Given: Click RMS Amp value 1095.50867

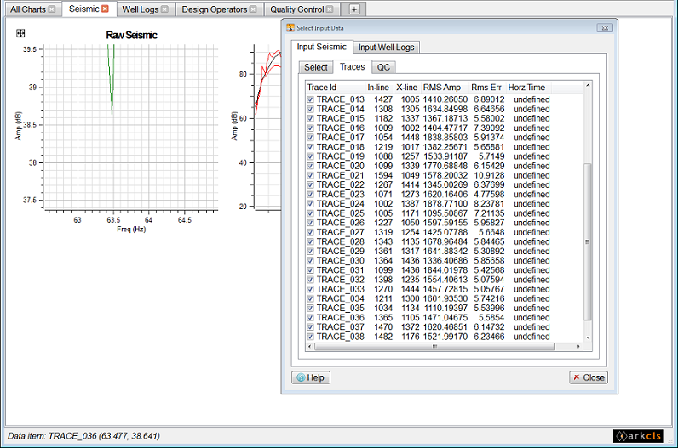Looking at the screenshot, I should point(445,213).
